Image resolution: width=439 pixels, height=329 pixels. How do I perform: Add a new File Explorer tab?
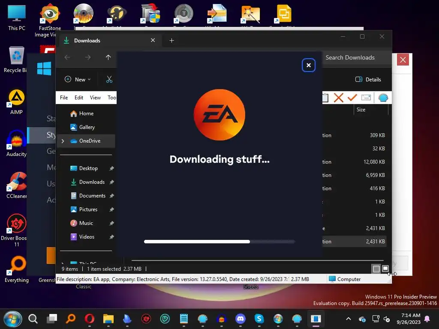[x=171, y=41]
